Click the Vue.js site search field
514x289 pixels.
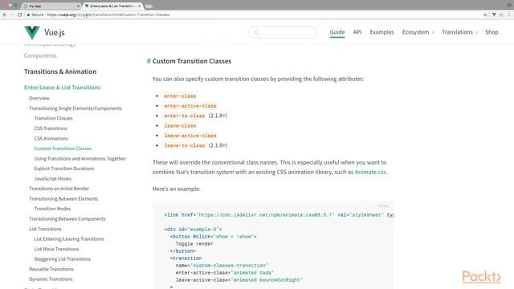click(283, 32)
